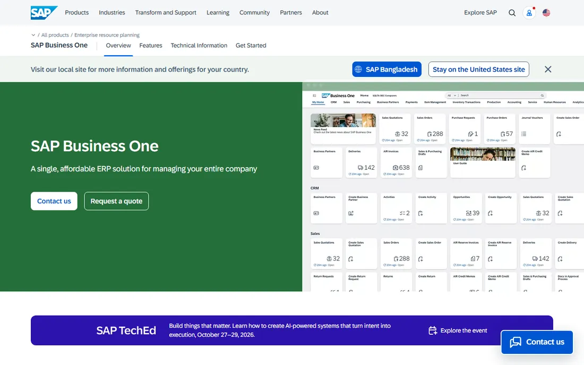The image size is (584, 365).
Task: Click the SAP logo
Action: [x=44, y=13]
